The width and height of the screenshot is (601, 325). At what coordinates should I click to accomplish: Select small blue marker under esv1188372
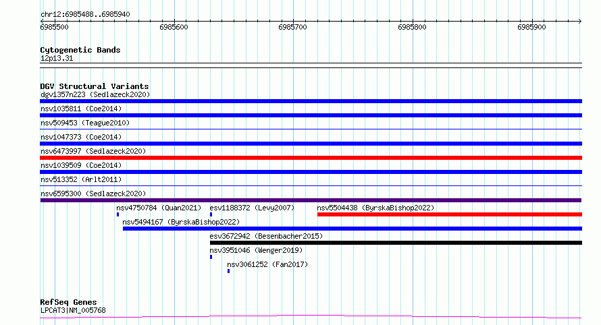(211, 214)
